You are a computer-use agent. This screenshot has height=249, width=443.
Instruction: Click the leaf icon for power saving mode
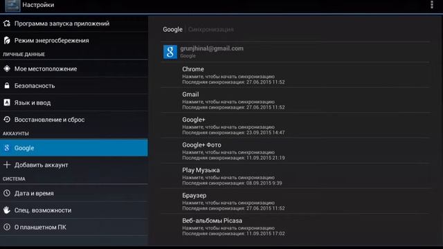[x=7, y=40]
